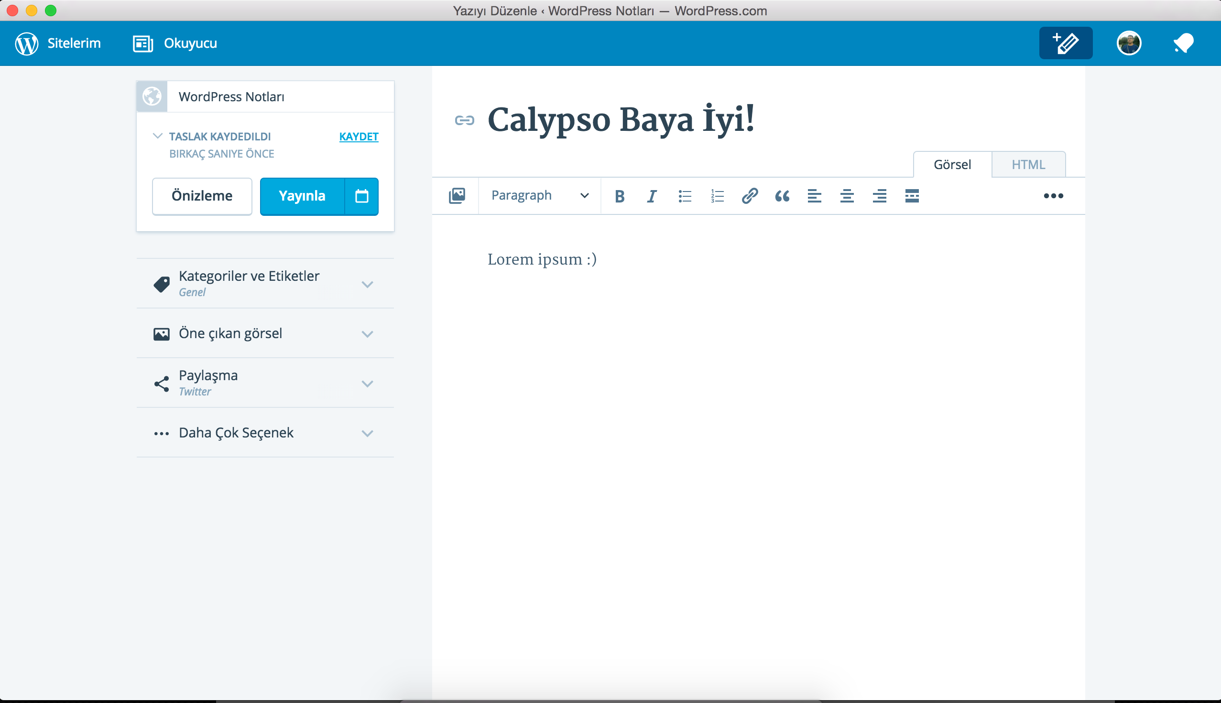This screenshot has height=703, width=1221.
Task: Click the KAYDET save link
Action: 359,137
